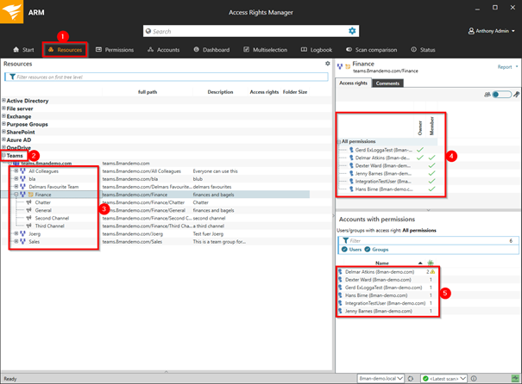Switch to the Comments tab

click(x=387, y=84)
